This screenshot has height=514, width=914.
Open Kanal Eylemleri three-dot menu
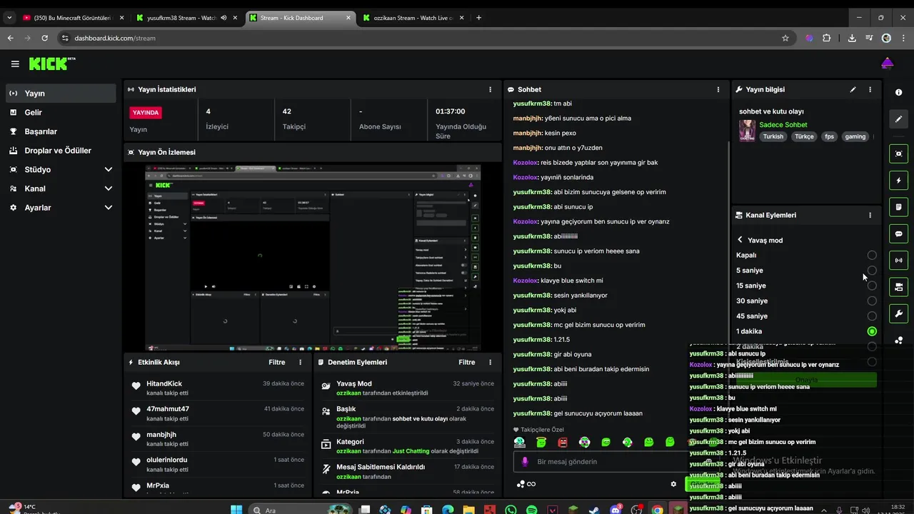coord(870,215)
